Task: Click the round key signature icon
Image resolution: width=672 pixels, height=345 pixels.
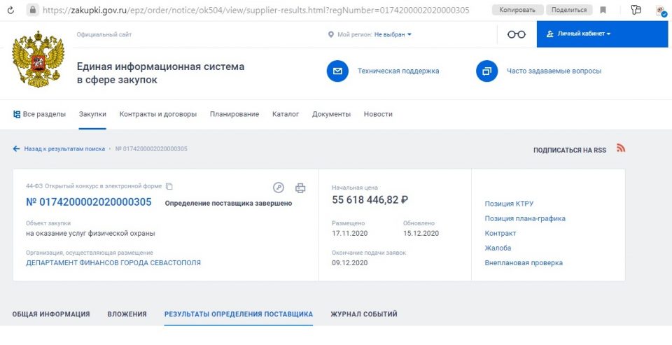Action: tap(279, 188)
